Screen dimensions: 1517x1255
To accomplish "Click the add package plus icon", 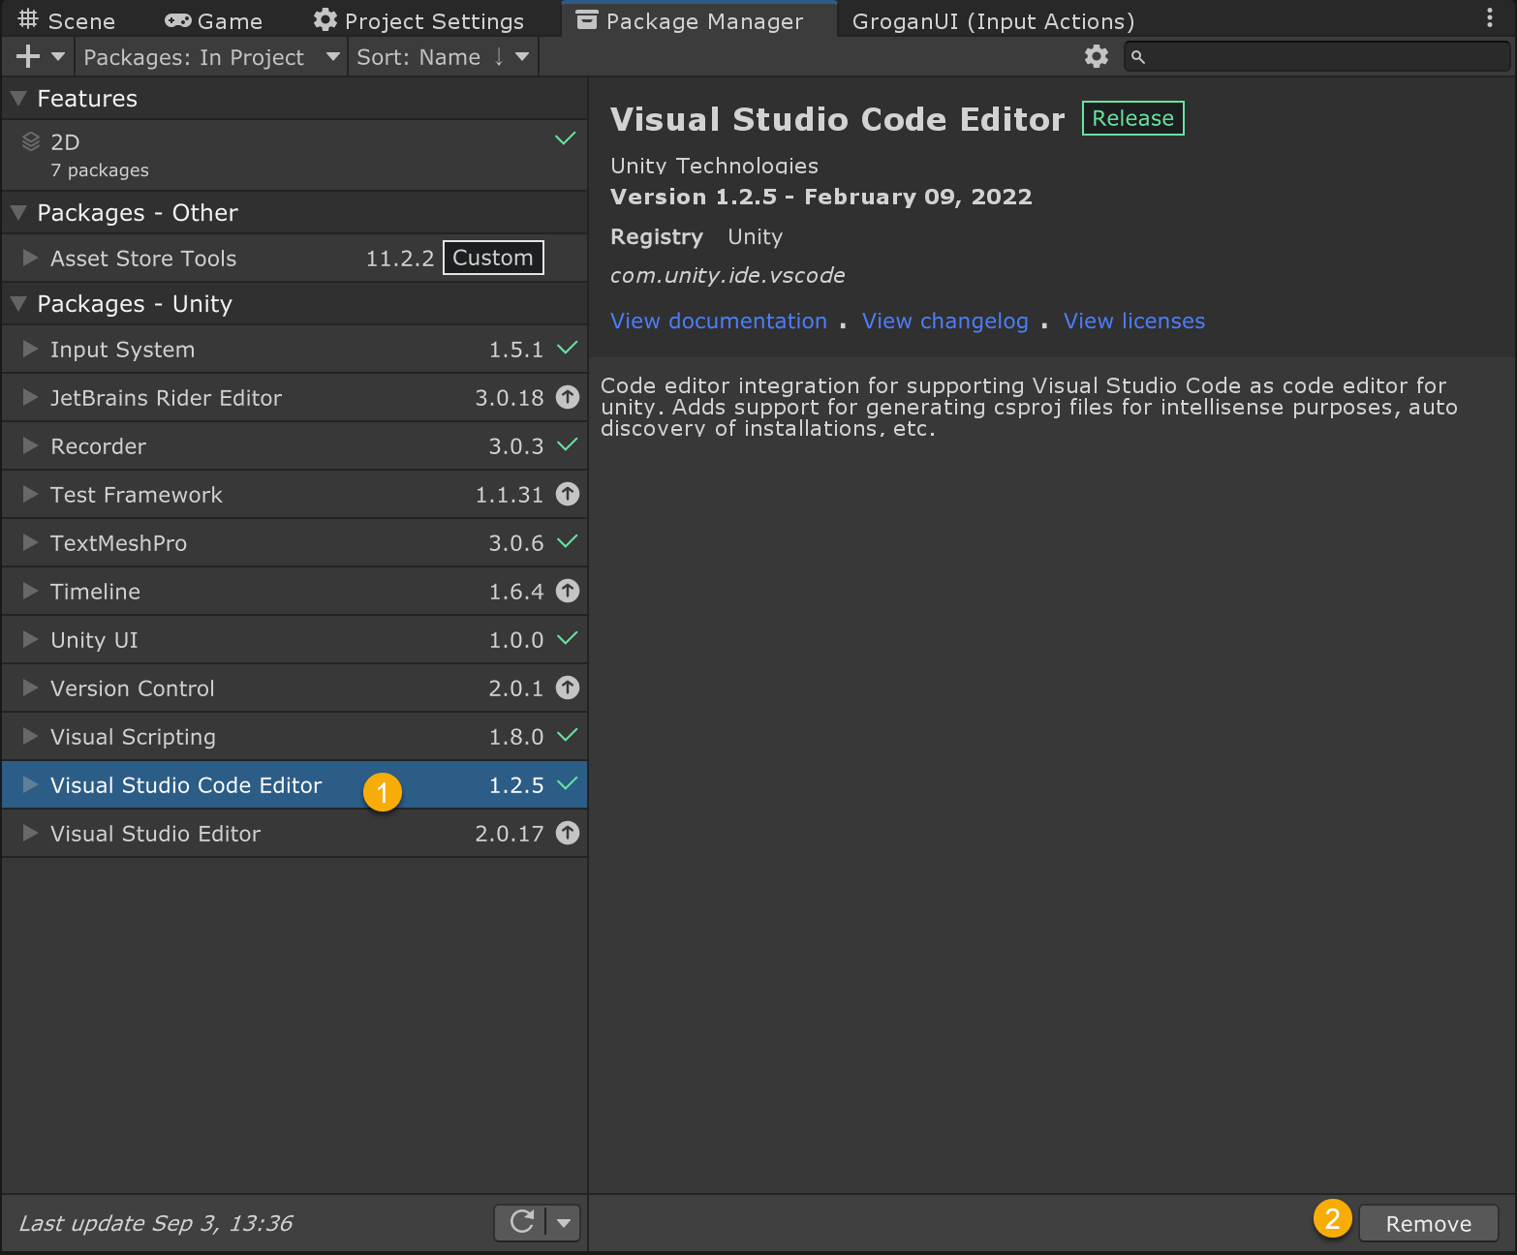I will [x=28, y=57].
